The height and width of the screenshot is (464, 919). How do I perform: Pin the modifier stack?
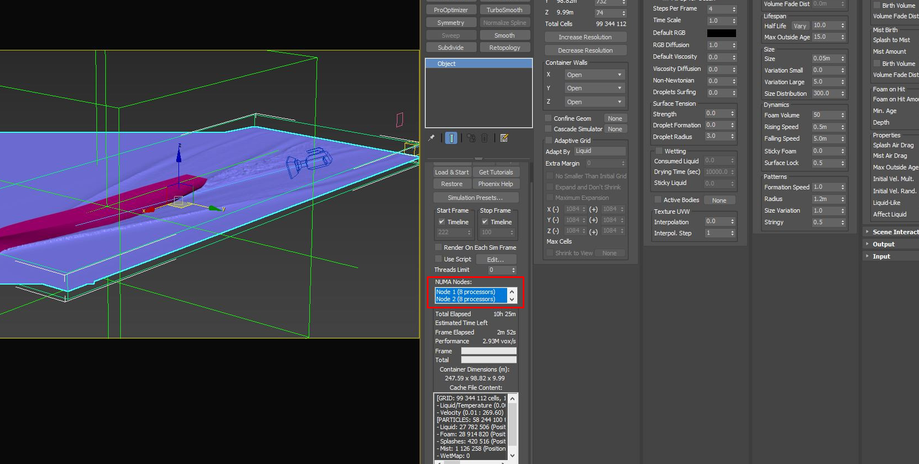click(x=431, y=138)
